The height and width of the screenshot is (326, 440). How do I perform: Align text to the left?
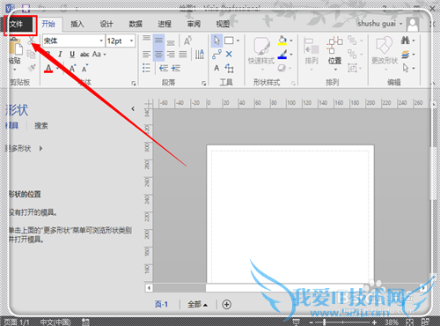(x=146, y=55)
